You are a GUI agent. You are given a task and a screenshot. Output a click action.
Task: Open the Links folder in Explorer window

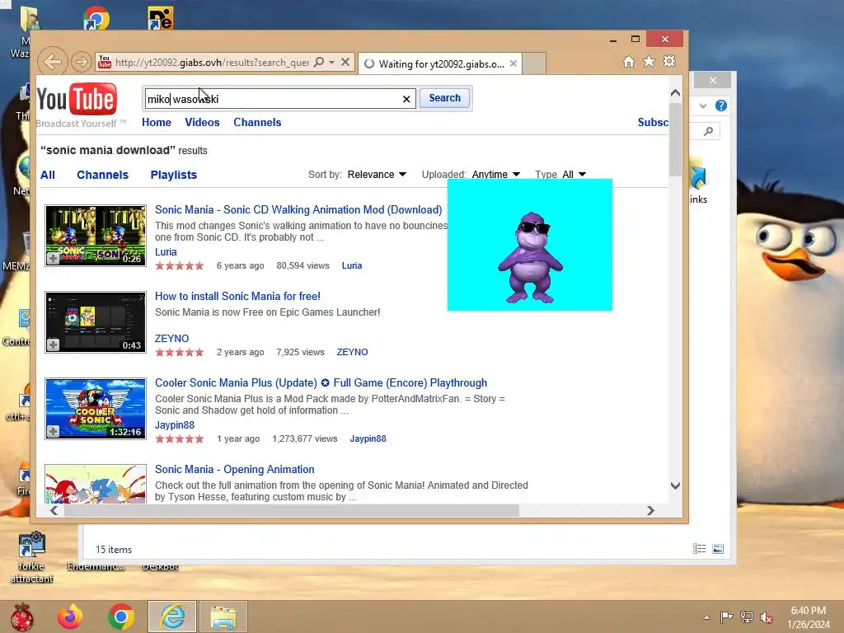pyautogui.click(x=697, y=181)
